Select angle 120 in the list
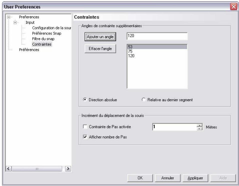This screenshot has width=239, height=186. point(131,56)
